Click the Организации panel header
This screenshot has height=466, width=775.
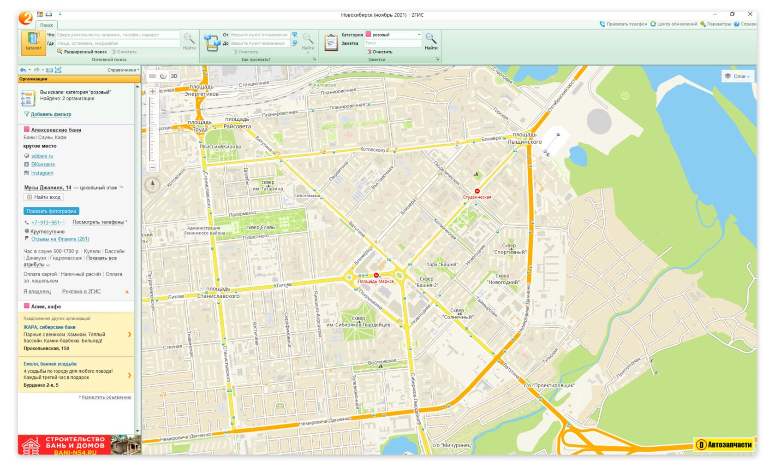pyautogui.click(x=79, y=79)
